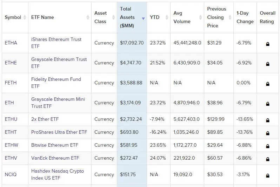Sort by ETF Name using its sort arrows
The image size is (280, 187).
pos(88,18)
